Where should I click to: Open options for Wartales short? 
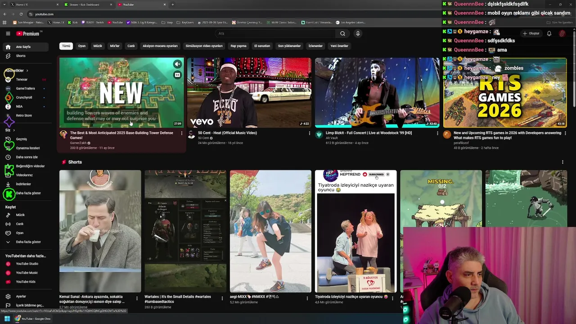pos(222,298)
